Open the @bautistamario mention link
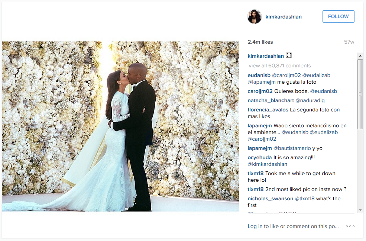Viewport: 366px width, 241px height. [x=292, y=148]
